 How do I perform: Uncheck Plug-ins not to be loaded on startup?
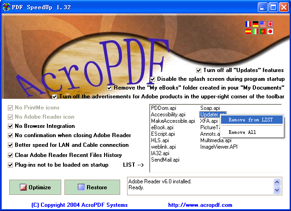pyautogui.click(x=11, y=165)
